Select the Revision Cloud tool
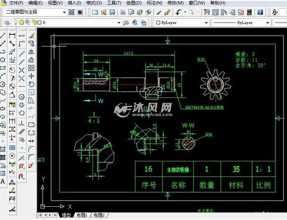Viewport: 287px width, 220px height. point(2,92)
